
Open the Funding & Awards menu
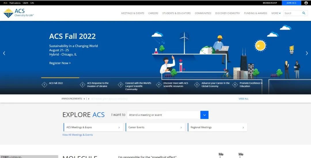click(x=255, y=13)
